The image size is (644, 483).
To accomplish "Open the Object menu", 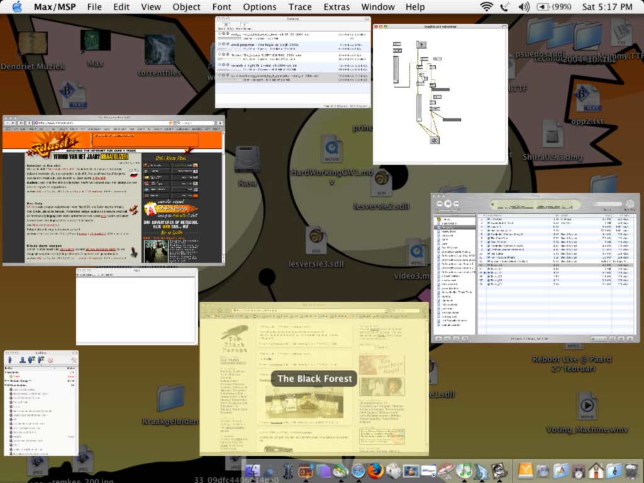I will click(186, 6).
